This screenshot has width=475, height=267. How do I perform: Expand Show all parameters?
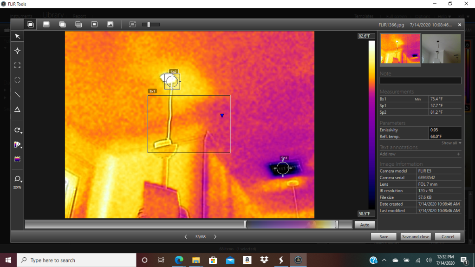click(x=451, y=143)
